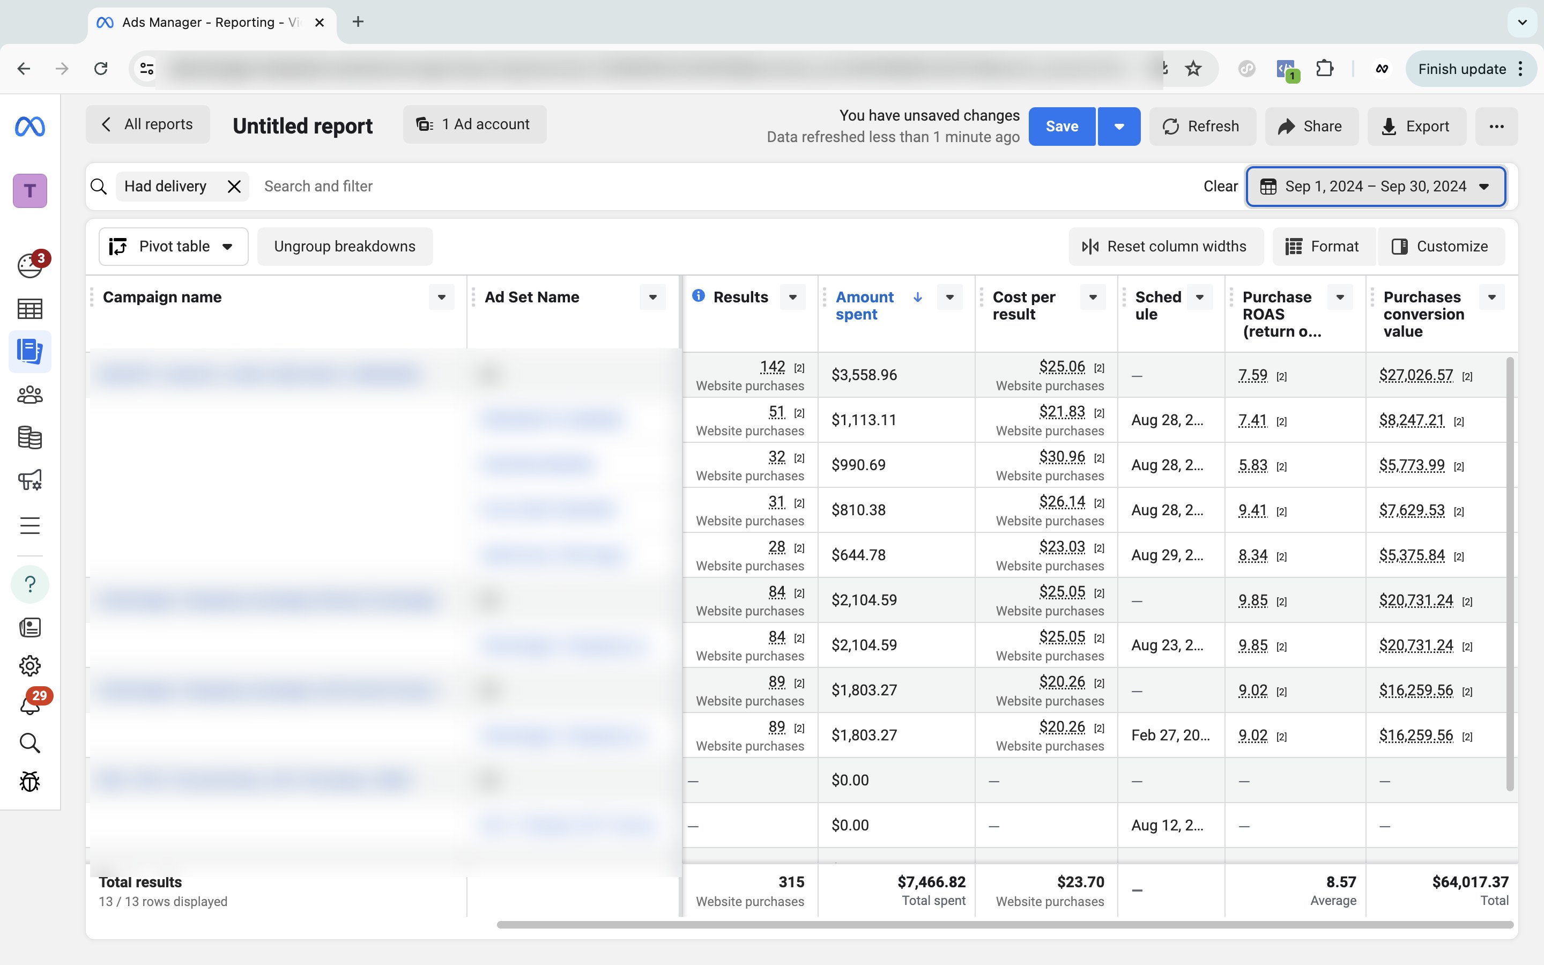Click Ungroup breakdowns

pos(345,247)
